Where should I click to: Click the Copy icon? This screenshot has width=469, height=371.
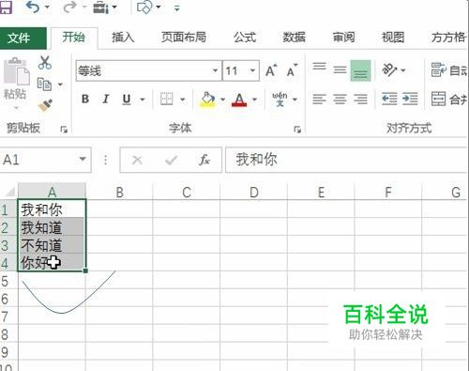(44, 84)
